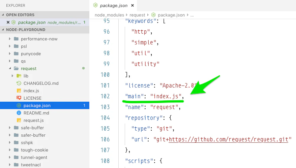Image resolution: width=296 pixels, height=168 pixels.
Task: Expand the safe-buffer folder arrow
Action: coord(10,128)
